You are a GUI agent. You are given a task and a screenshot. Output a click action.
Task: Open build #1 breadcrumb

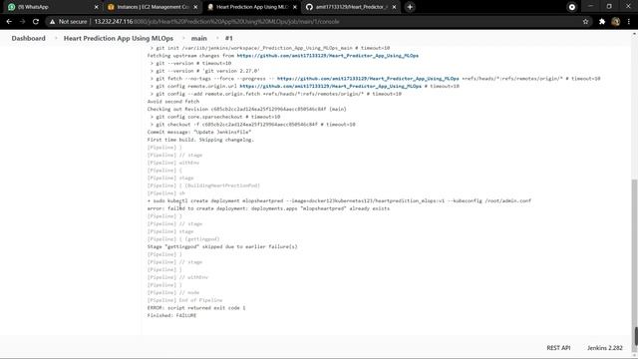[228, 38]
